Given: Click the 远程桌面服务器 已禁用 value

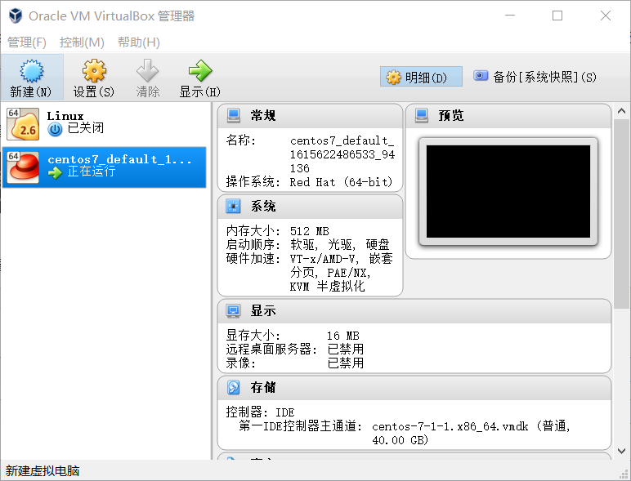Looking at the screenshot, I should click(x=345, y=349).
